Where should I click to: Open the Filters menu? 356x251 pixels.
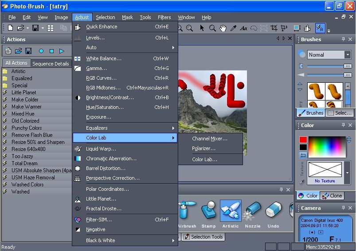[164, 17]
